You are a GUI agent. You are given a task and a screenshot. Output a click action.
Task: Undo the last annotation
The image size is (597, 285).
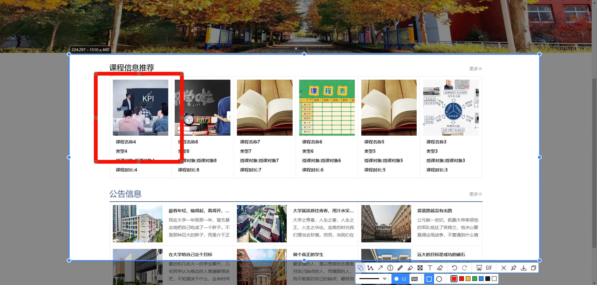click(x=455, y=268)
